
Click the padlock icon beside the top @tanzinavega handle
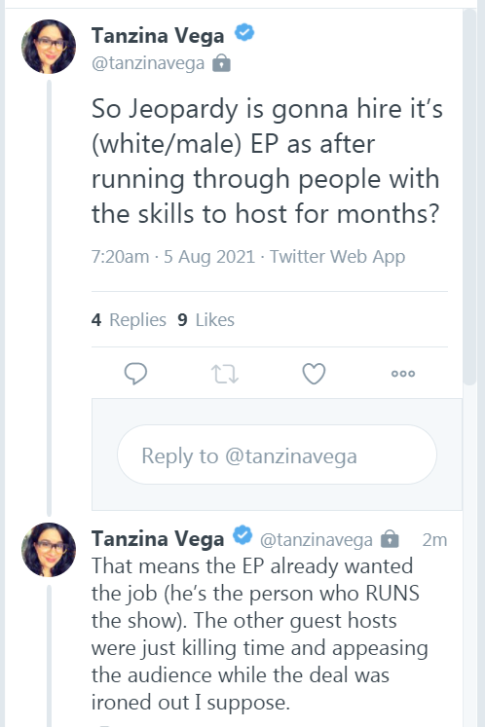point(221,62)
